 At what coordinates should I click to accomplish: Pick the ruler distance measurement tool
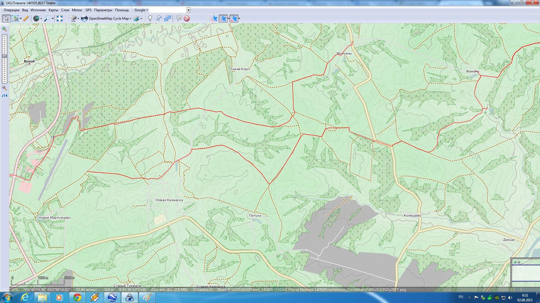(x=26, y=19)
